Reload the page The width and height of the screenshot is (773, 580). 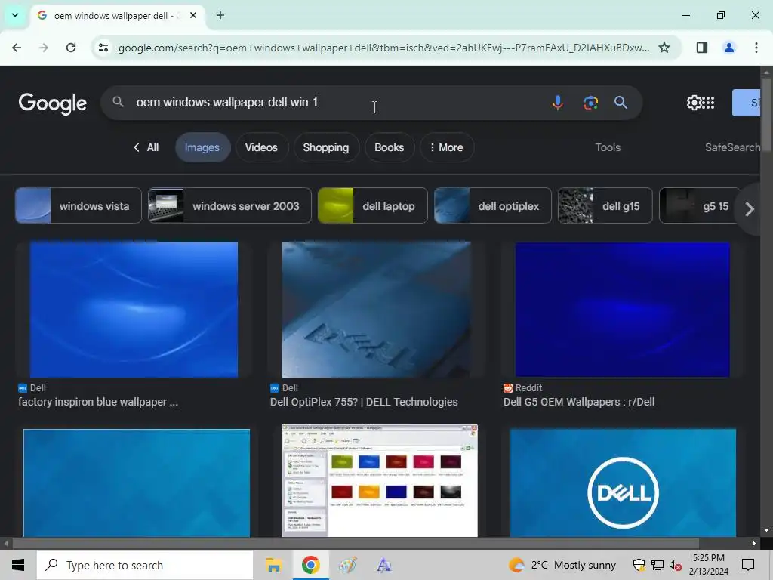(71, 48)
